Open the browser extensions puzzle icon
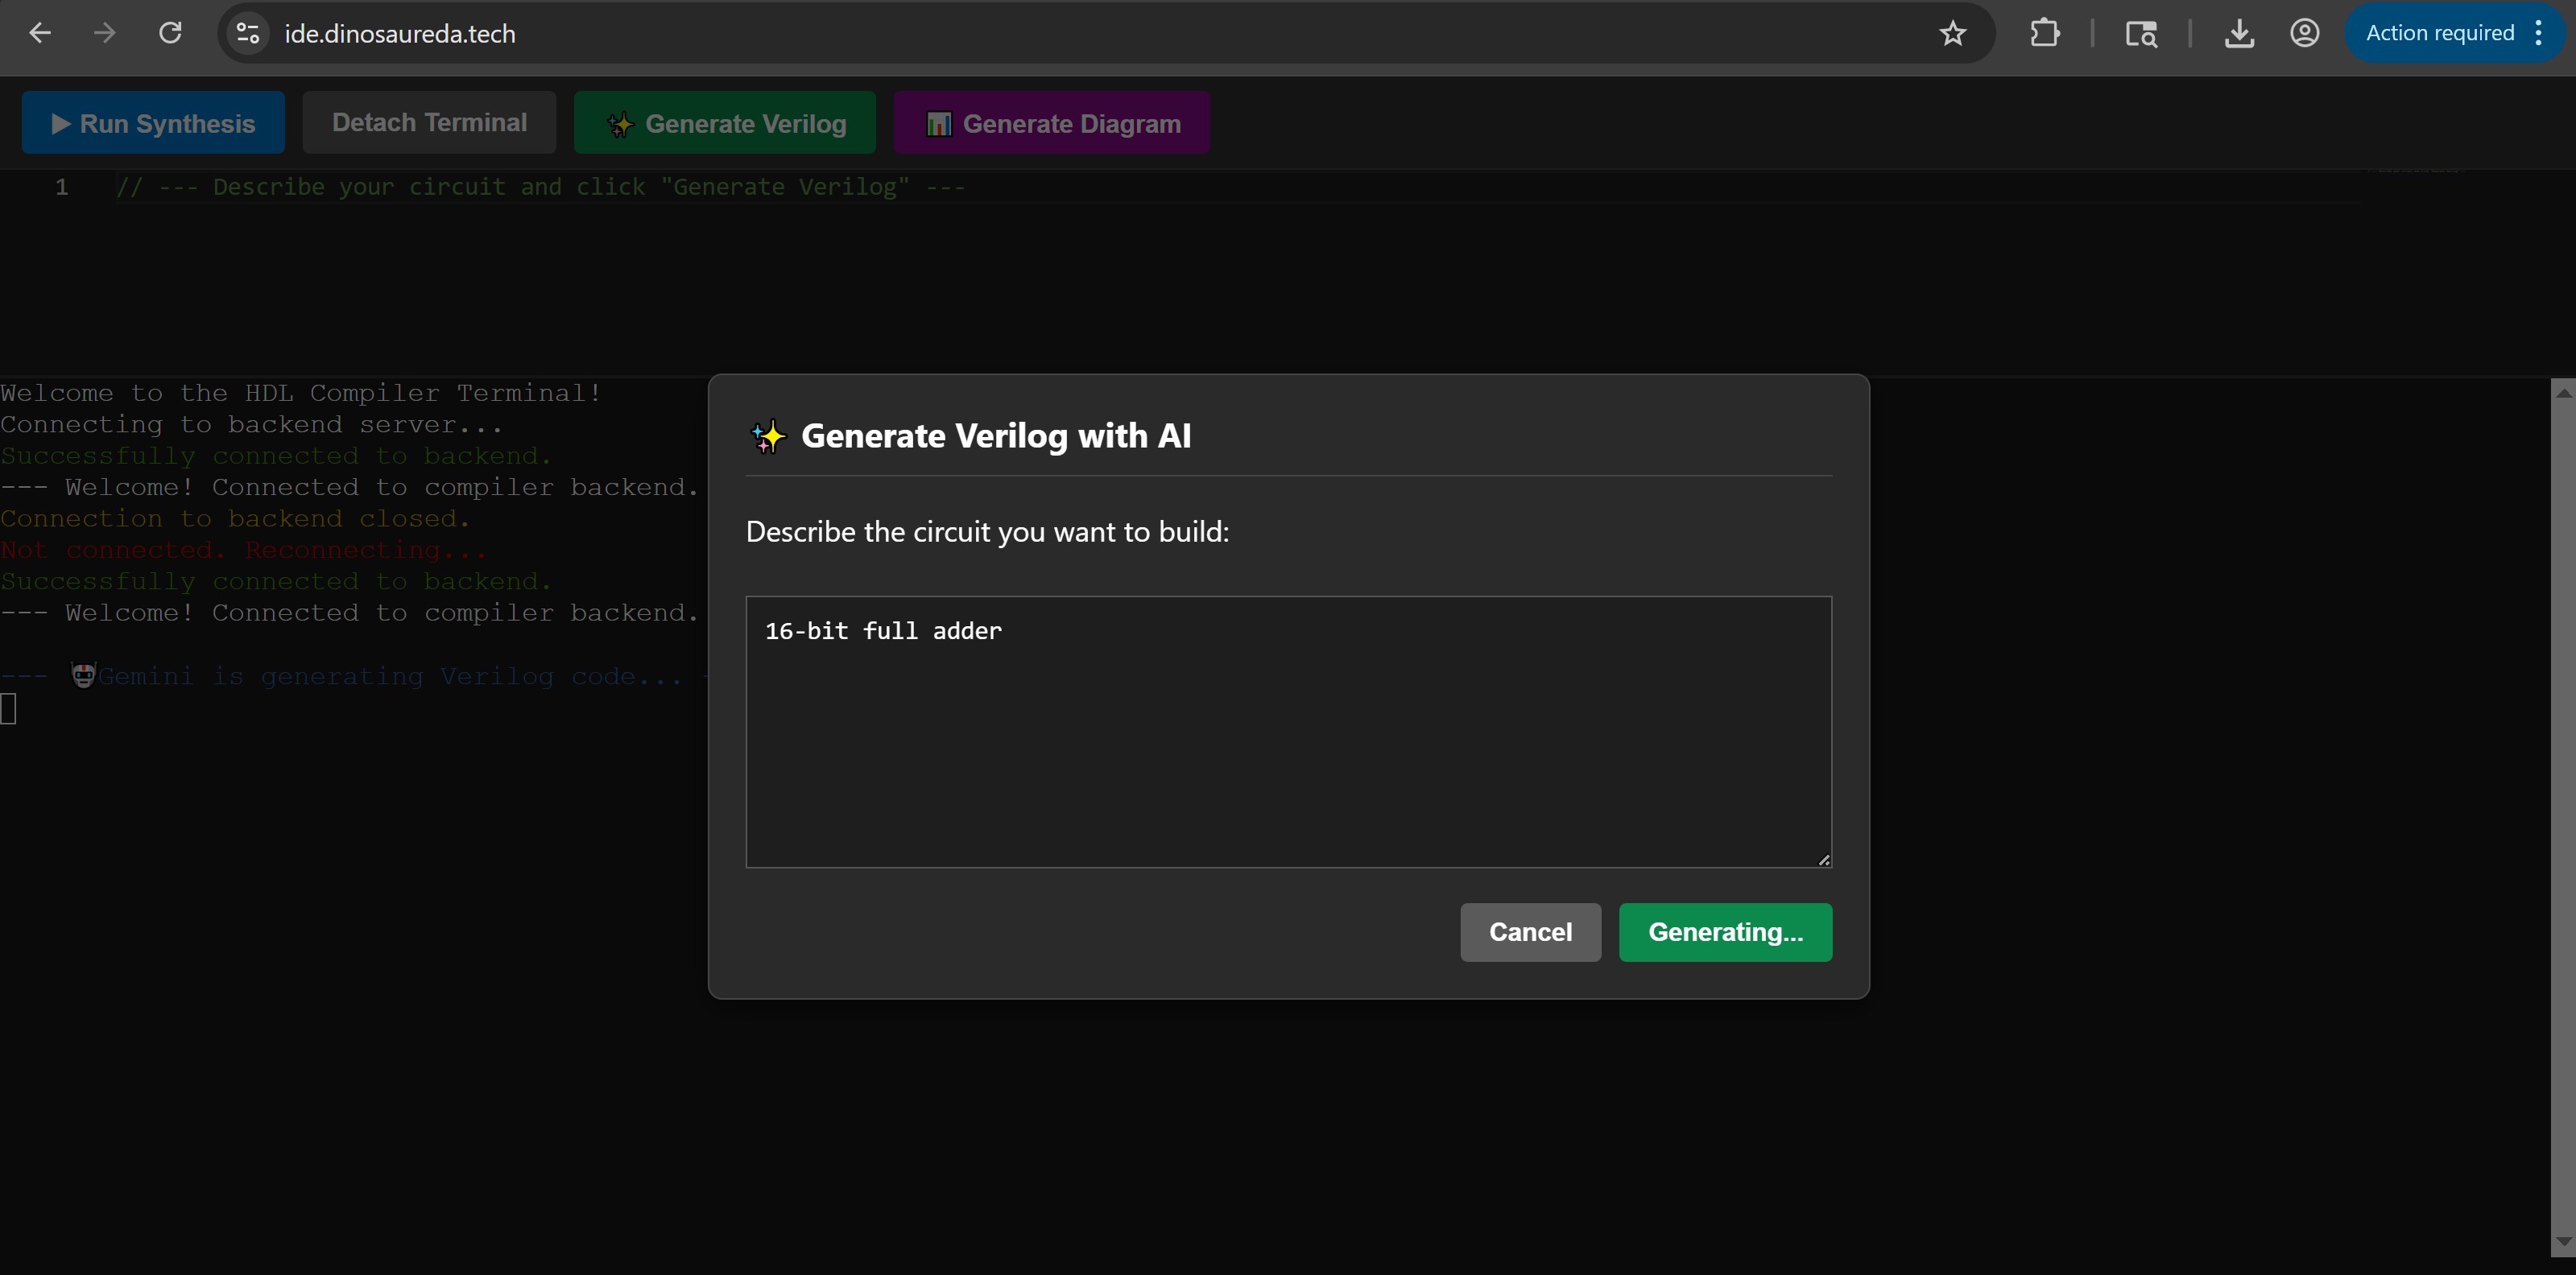 point(2044,33)
